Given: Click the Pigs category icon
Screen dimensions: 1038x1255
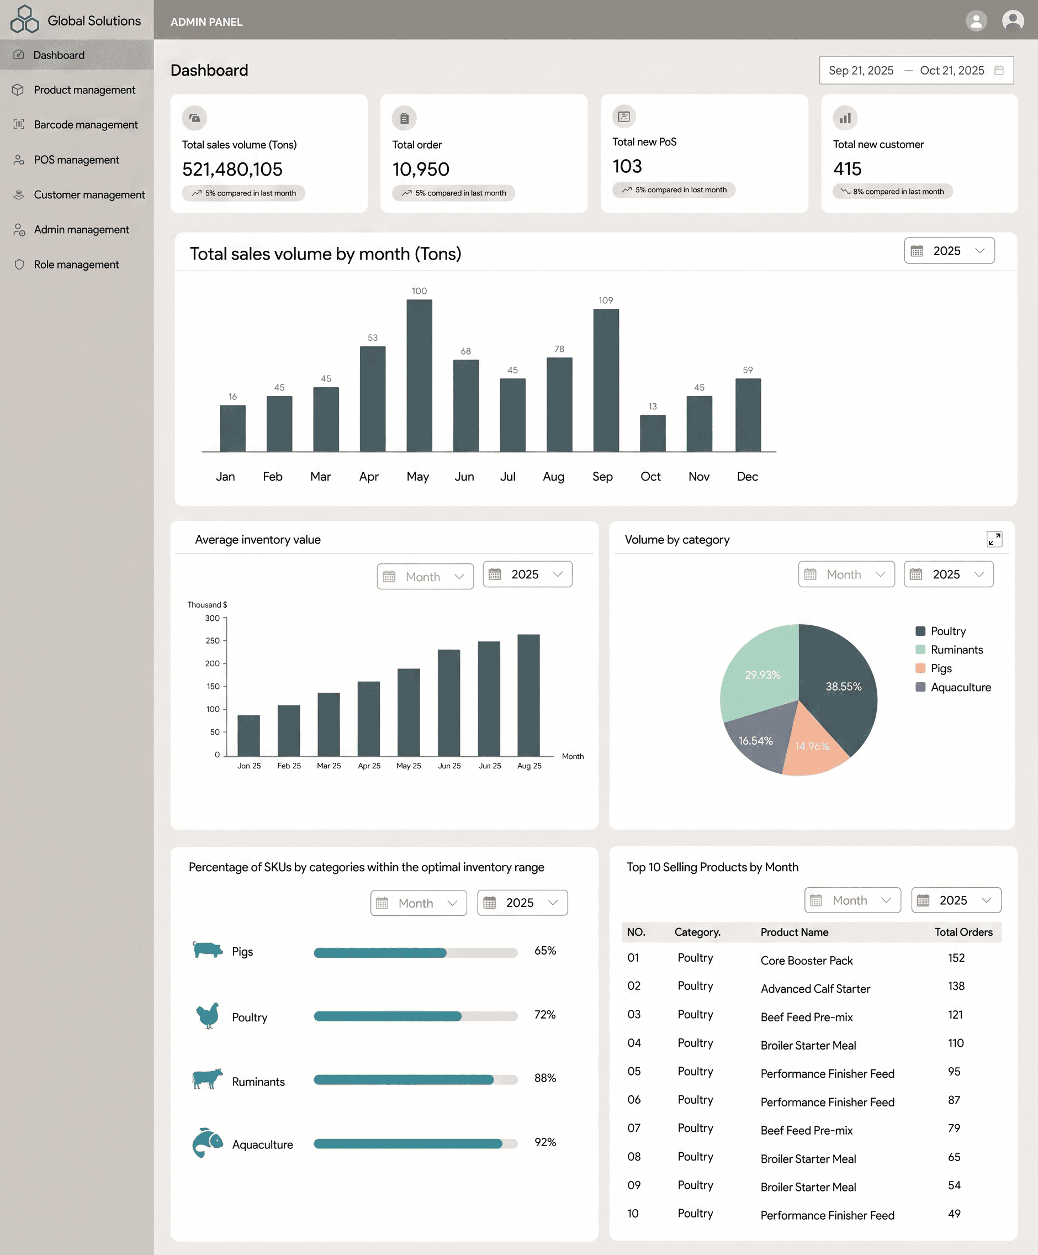Looking at the screenshot, I should click(207, 949).
